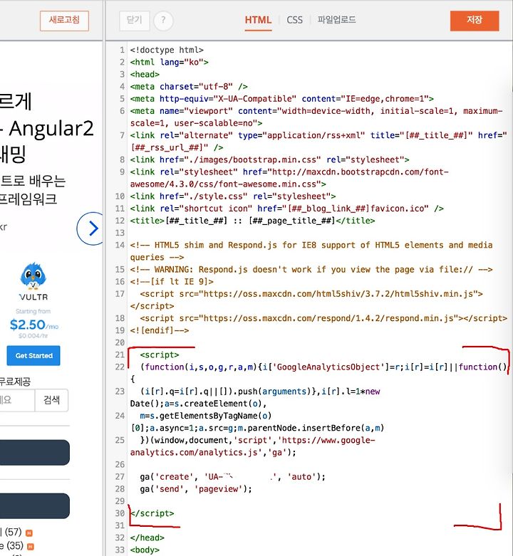513x556 pixels.
Task: Click the <title> line with [##_page_title_##]
Action: 252,221
